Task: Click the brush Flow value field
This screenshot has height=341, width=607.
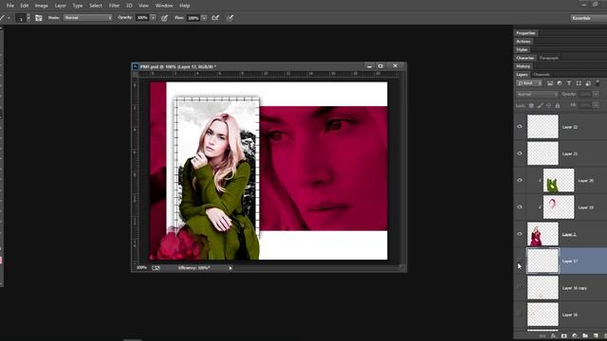Action: [x=193, y=18]
